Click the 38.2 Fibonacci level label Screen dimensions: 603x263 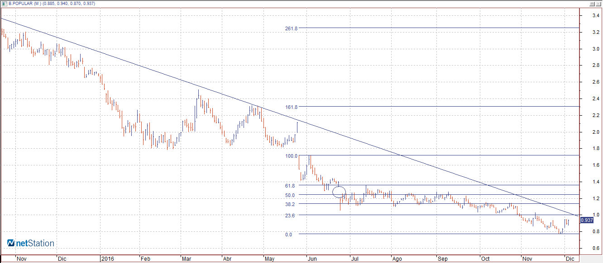290,204
